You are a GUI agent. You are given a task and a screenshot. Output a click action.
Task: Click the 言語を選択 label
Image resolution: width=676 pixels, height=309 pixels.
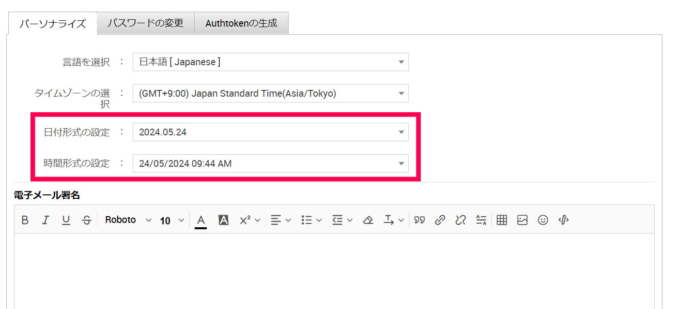[86, 62]
